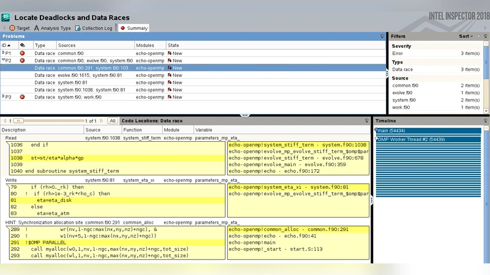The width and height of the screenshot is (490, 275).
Task: Filter by evolve.f90 source
Action: [435, 93]
